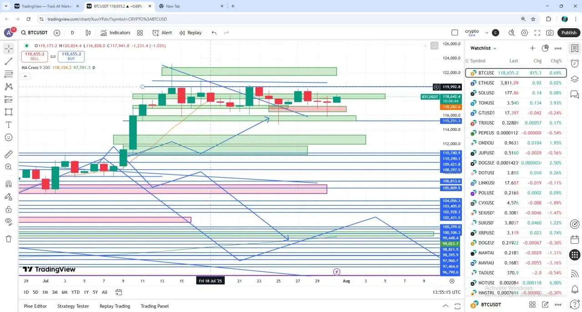Viewport: 582px width, 312px height.
Task: Toggle magnet mode in left toolbar
Action: (x=9, y=184)
